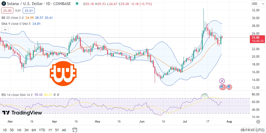Click the 08:14:43 (UTC) timezone button
266x133 pixels.
(x=252, y=130)
